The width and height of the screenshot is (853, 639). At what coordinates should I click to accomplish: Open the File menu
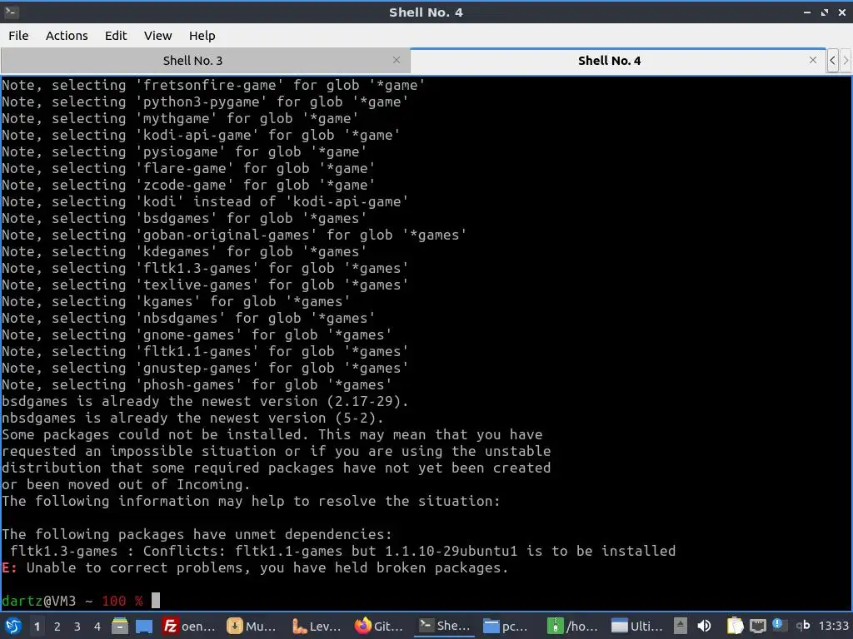click(x=18, y=35)
